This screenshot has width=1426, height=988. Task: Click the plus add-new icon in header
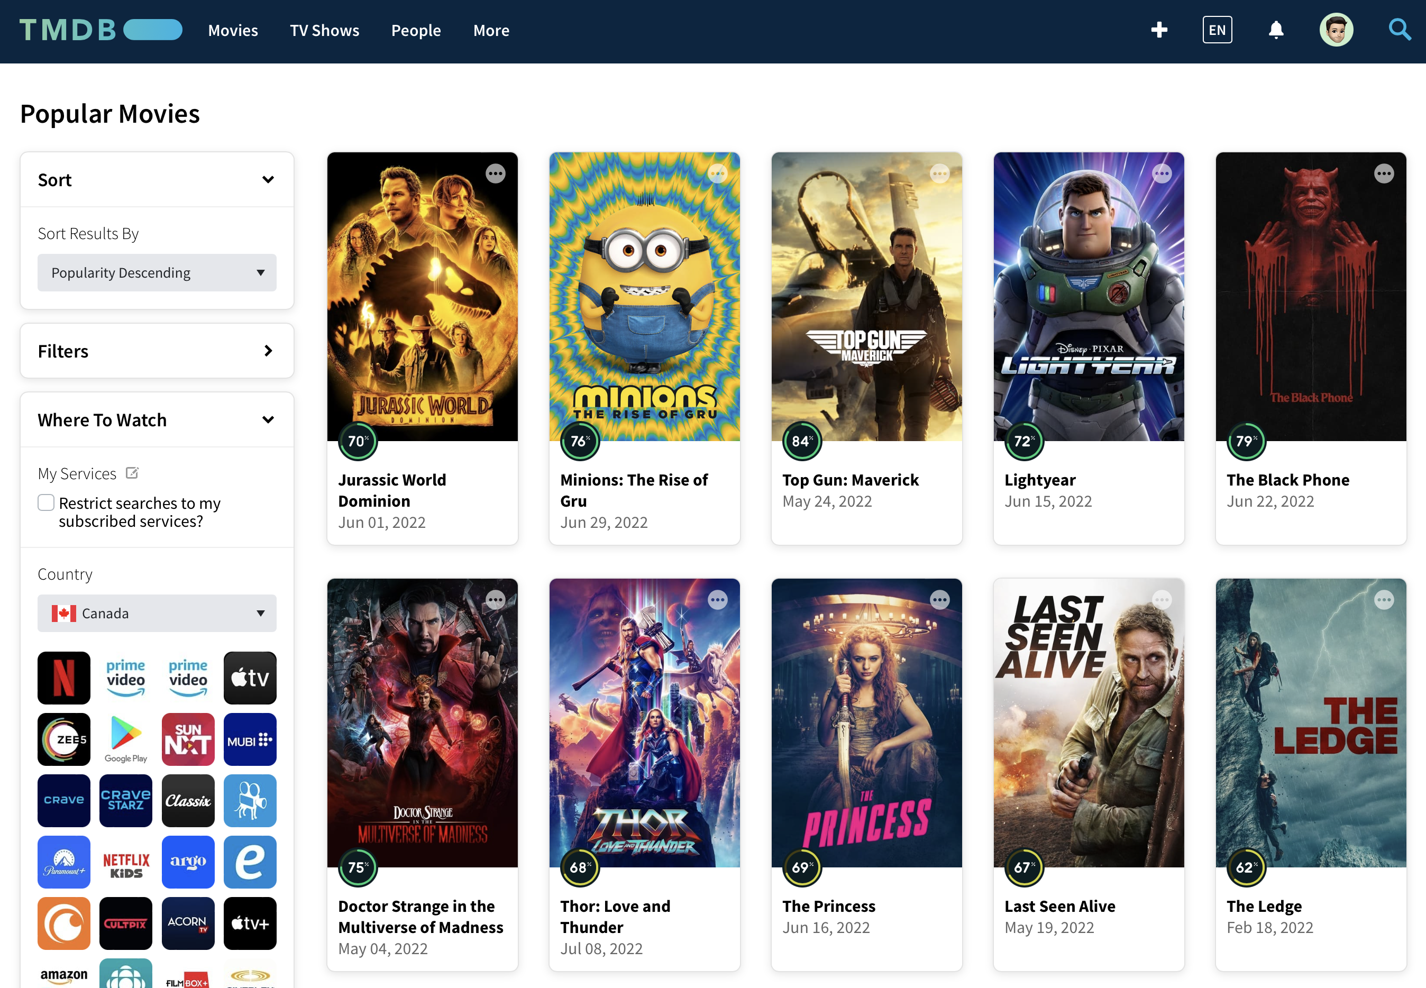tap(1158, 30)
